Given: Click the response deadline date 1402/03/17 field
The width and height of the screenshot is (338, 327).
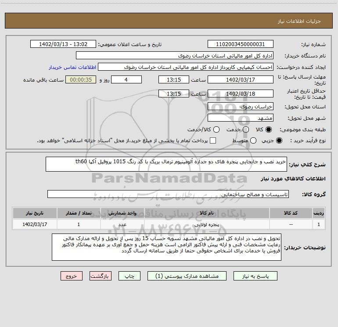Looking at the screenshot, I should point(241,79).
